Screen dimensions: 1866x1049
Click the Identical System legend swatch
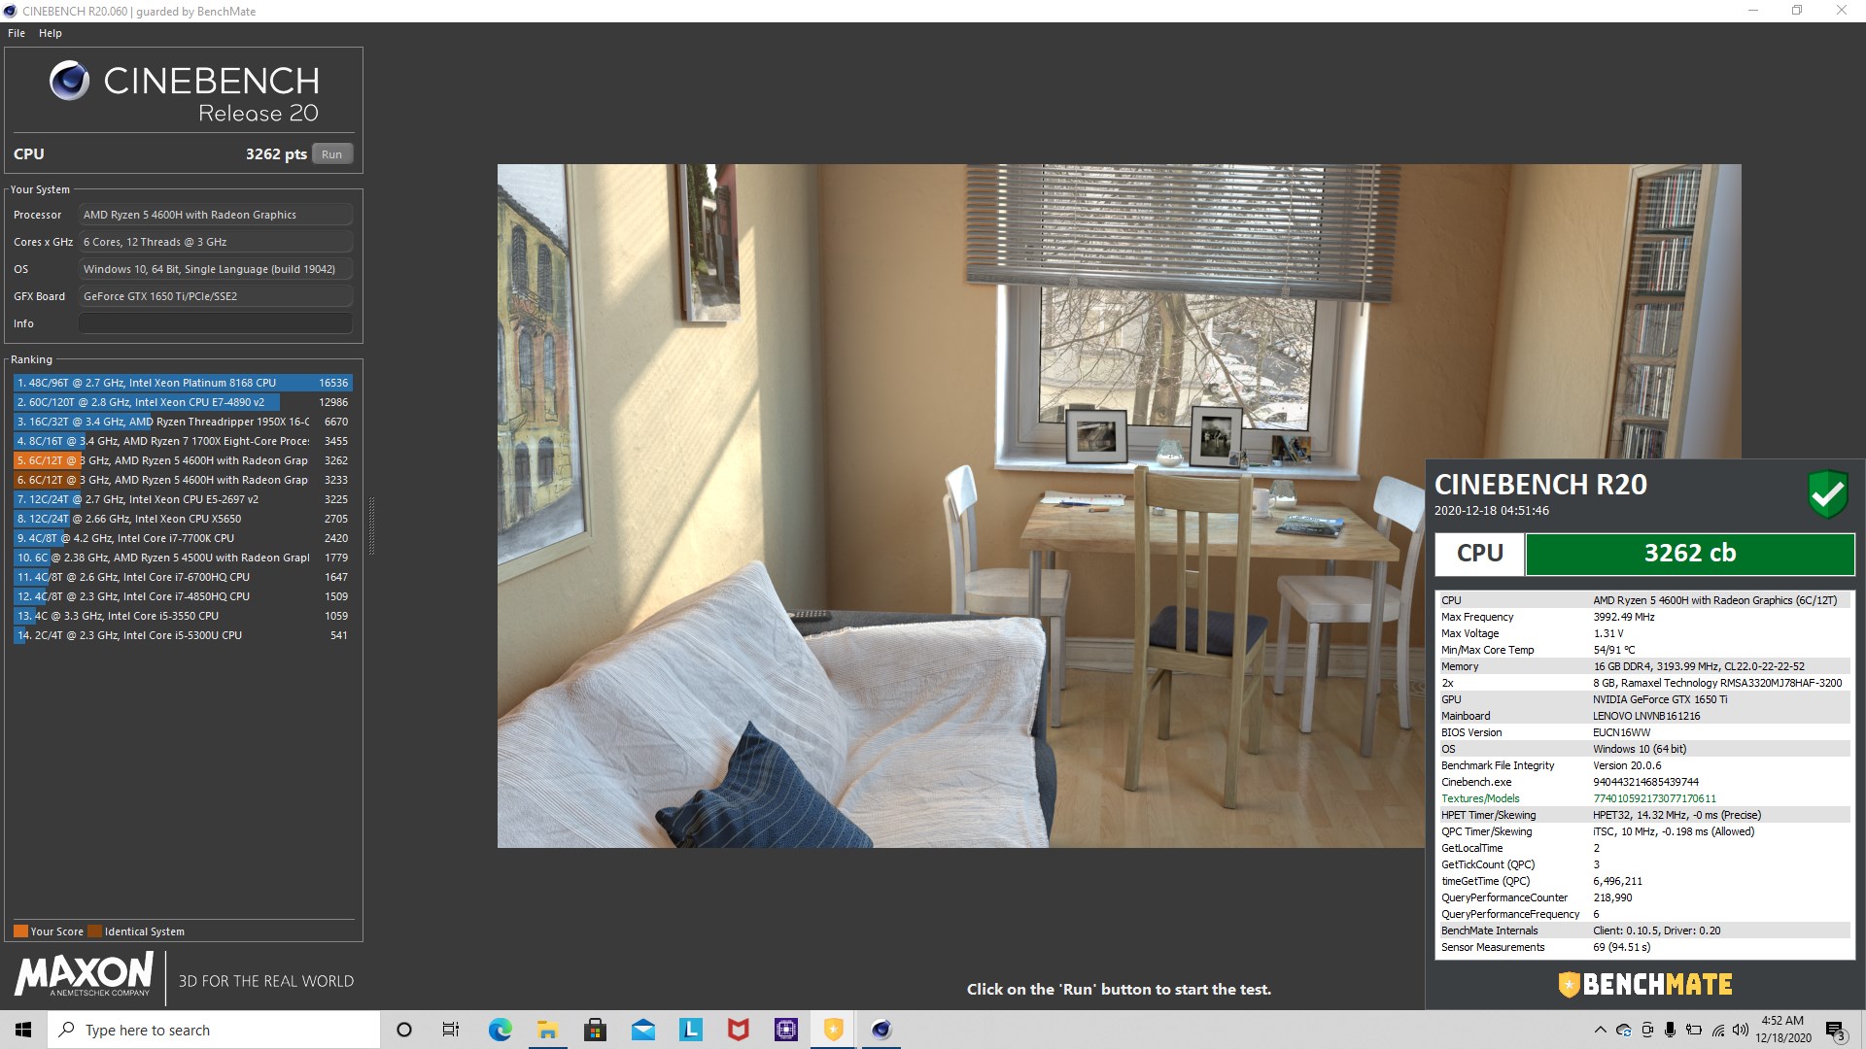(94, 931)
